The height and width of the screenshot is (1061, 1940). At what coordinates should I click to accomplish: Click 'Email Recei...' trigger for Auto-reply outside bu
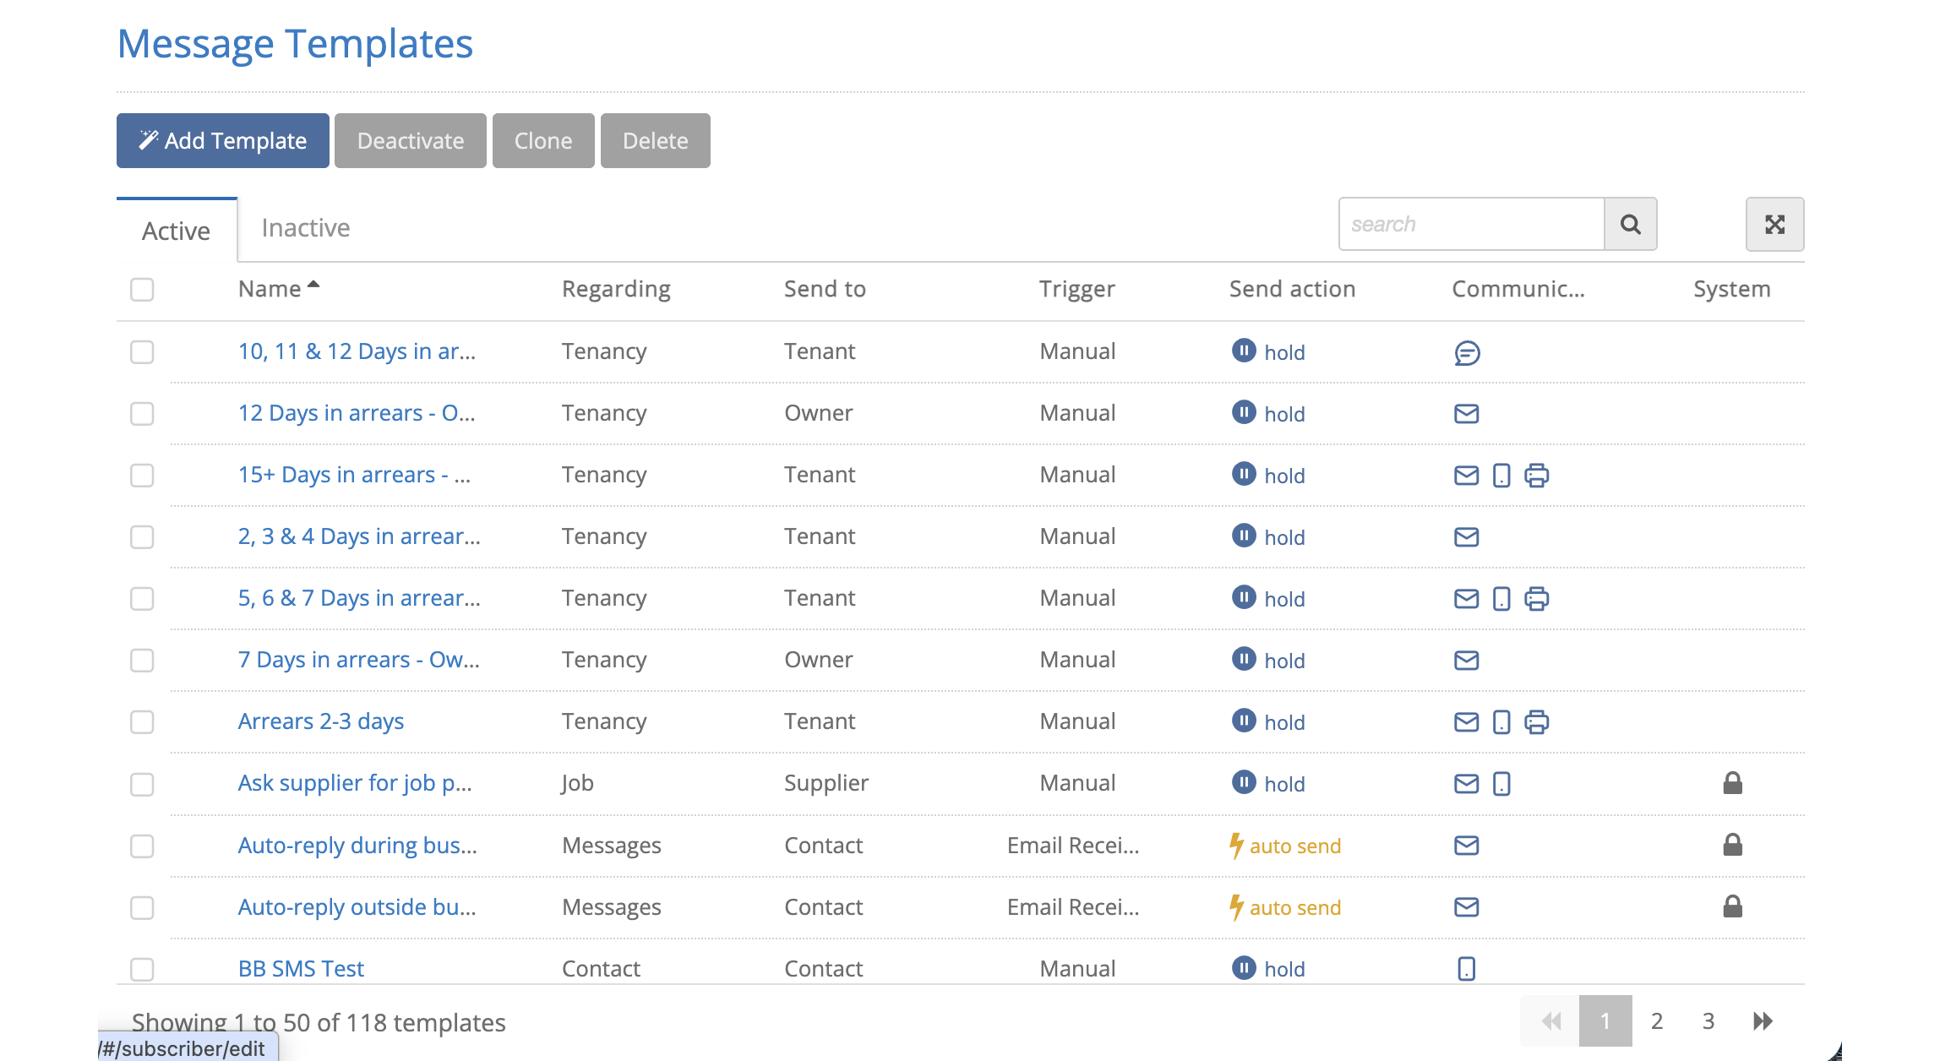coord(1073,907)
